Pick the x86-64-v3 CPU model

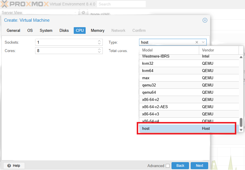coord(189,114)
